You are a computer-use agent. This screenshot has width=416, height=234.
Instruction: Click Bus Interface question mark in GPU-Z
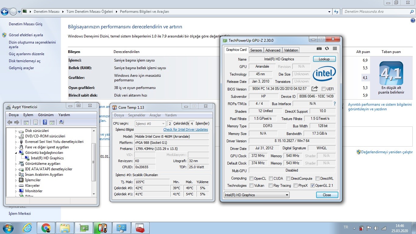[335, 104]
